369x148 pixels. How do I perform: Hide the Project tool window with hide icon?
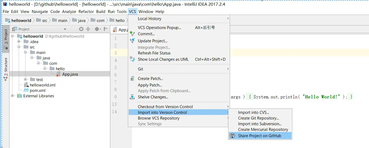pos(106,29)
